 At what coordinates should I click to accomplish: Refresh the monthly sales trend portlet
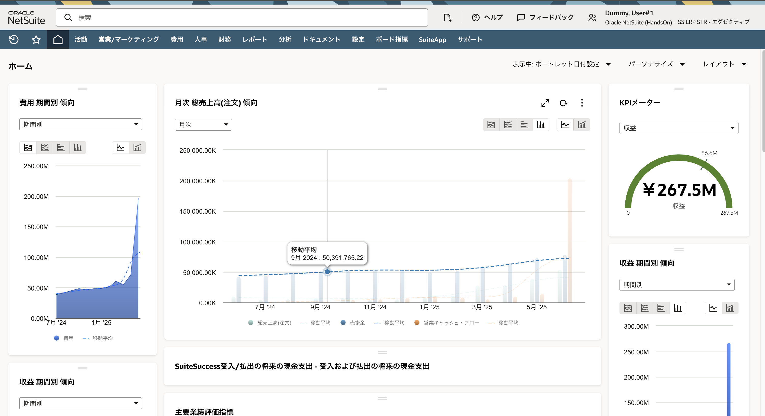[x=563, y=103]
